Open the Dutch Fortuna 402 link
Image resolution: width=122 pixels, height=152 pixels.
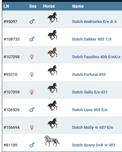pyautogui.click(x=89, y=75)
